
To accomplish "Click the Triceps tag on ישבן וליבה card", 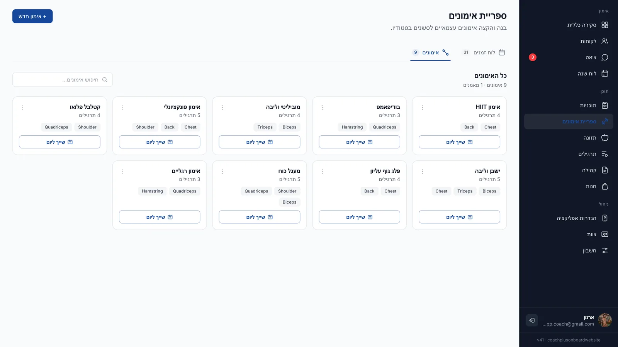I will pos(465,191).
